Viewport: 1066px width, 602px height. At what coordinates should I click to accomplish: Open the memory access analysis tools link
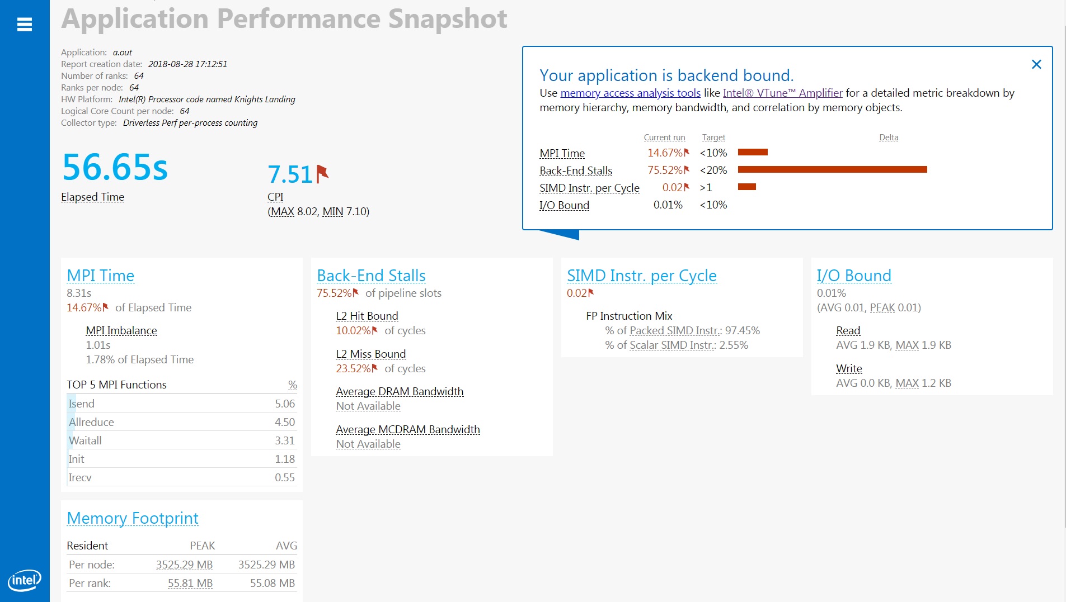pos(630,93)
